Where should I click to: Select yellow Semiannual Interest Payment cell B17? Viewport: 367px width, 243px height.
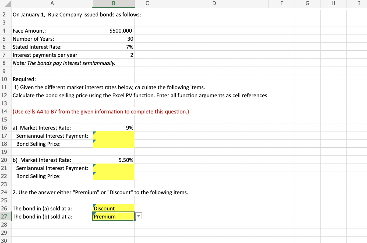tap(114, 136)
